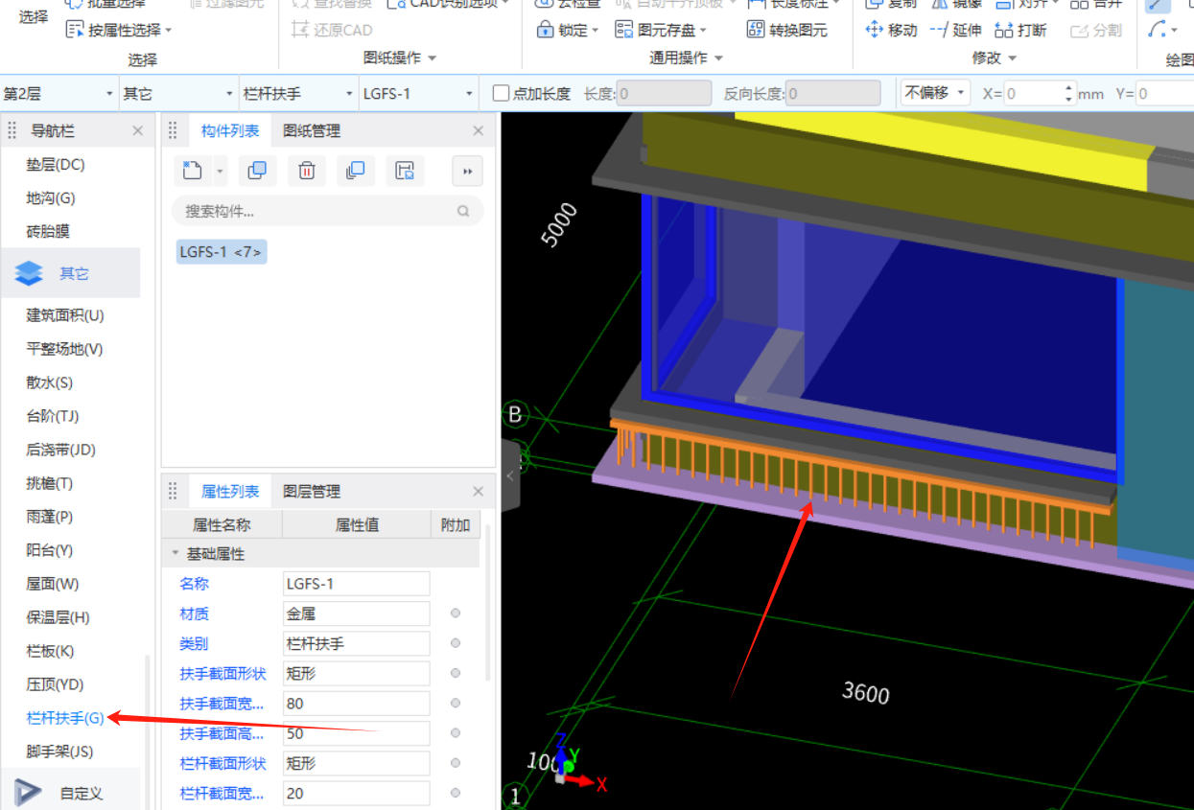Click the 反向长度 input field

click(x=832, y=93)
